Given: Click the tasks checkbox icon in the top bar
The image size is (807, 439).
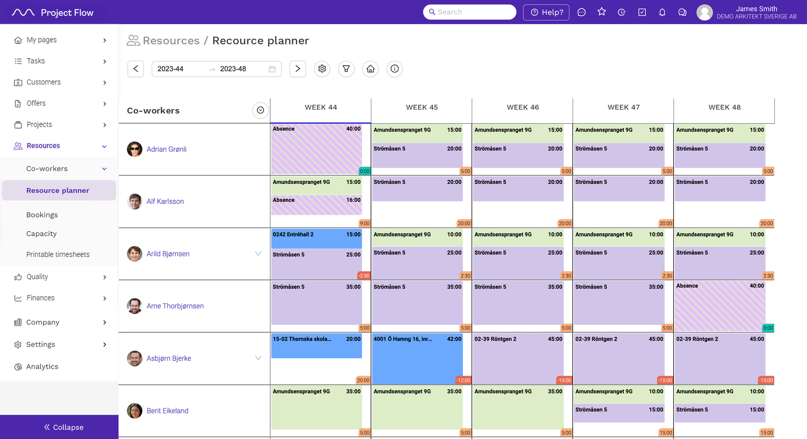Looking at the screenshot, I should 642,11.
